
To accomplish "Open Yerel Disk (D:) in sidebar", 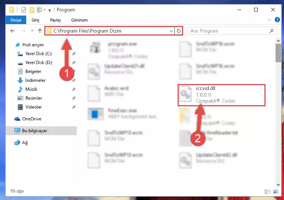I will (39, 63).
